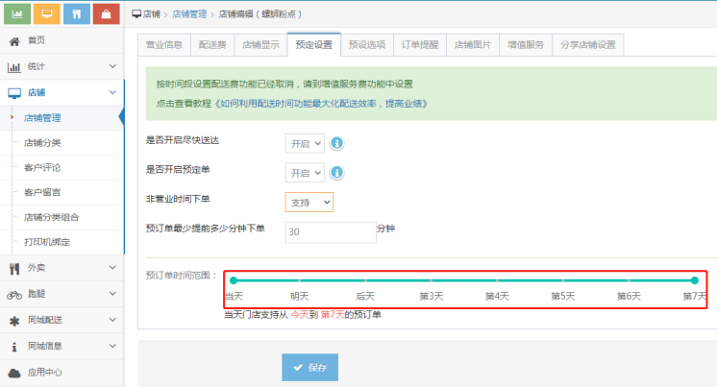Open the 非营业时间下单 dropdown
This screenshot has width=717, height=387.
tap(309, 203)
